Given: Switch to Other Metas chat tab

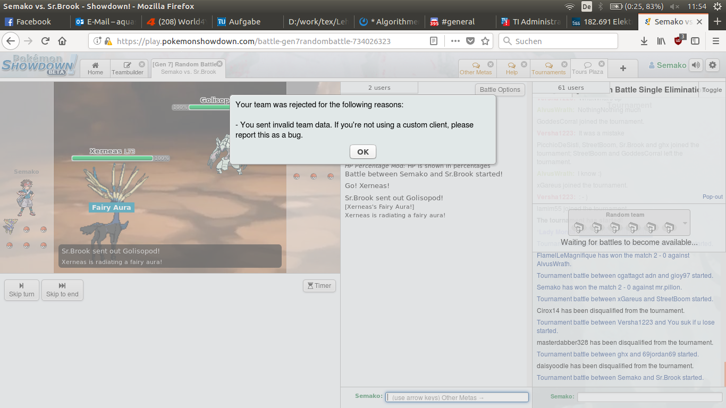Looking at the screenshot, I should point(476,69).
